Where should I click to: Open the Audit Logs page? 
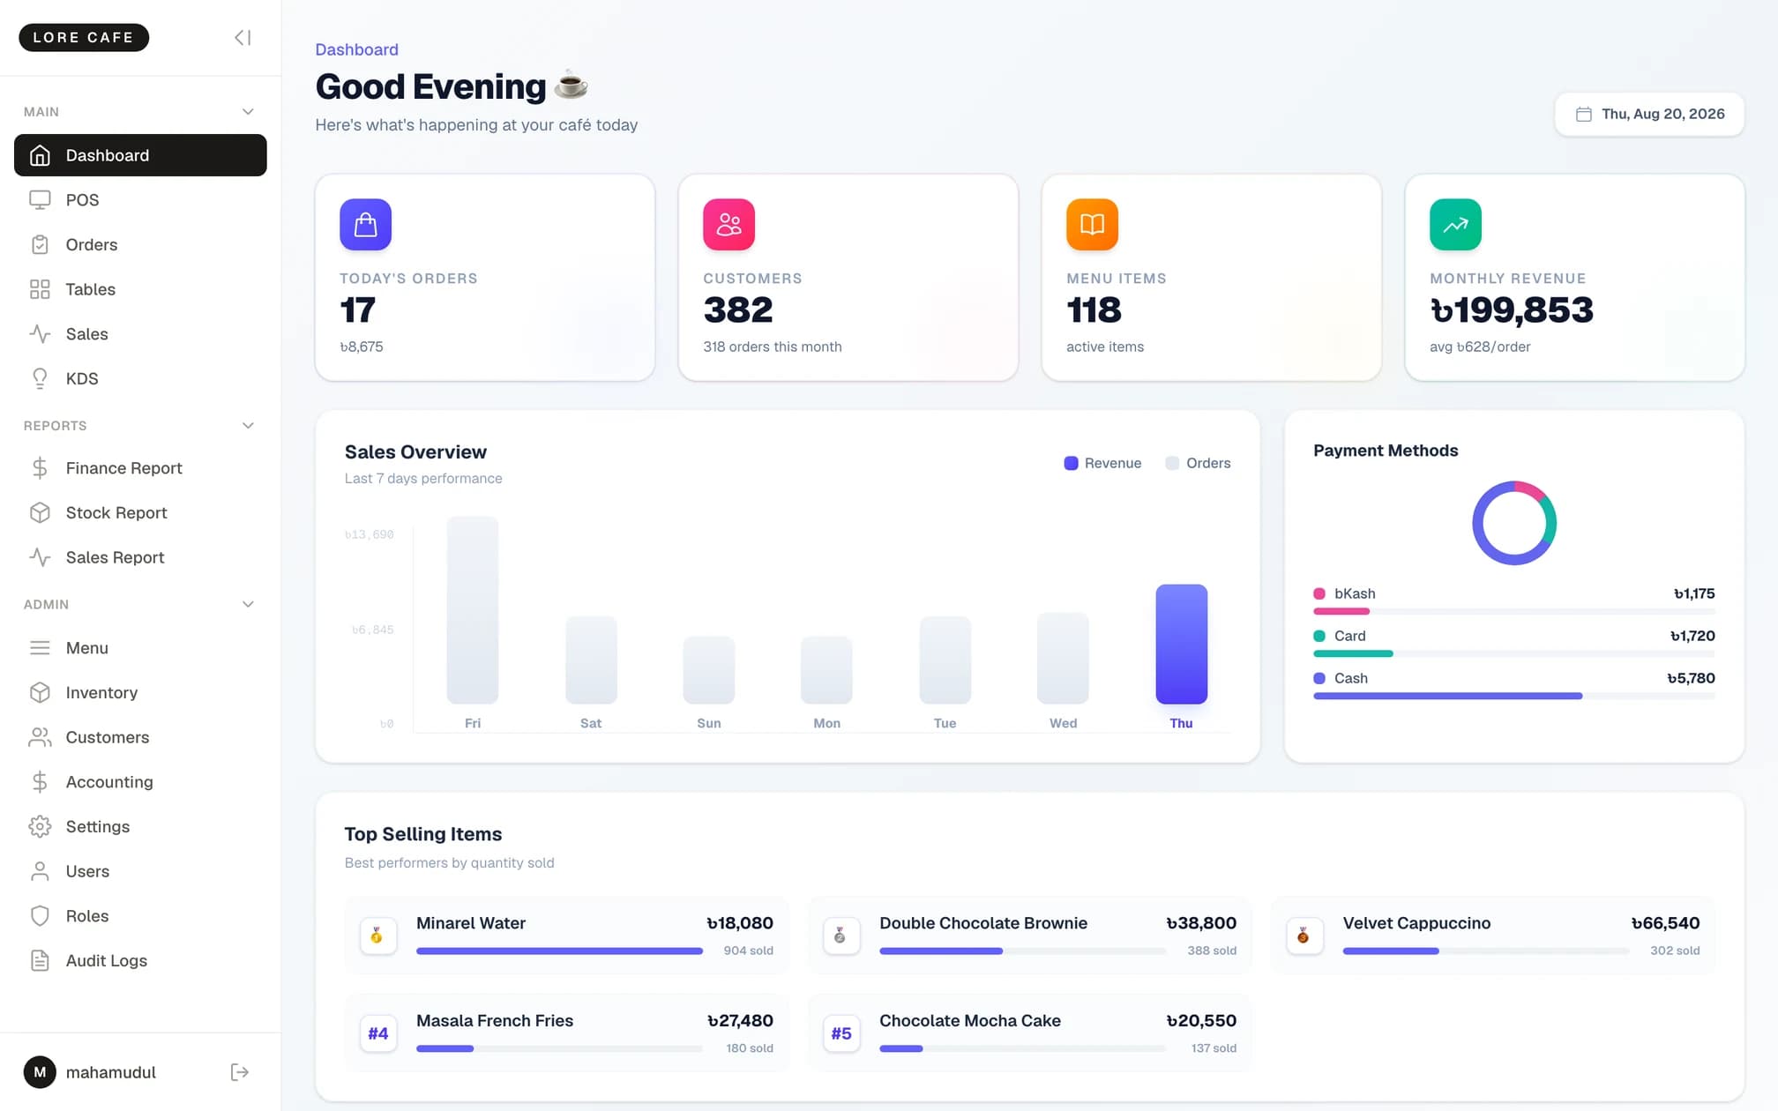(x=140, y=961)
